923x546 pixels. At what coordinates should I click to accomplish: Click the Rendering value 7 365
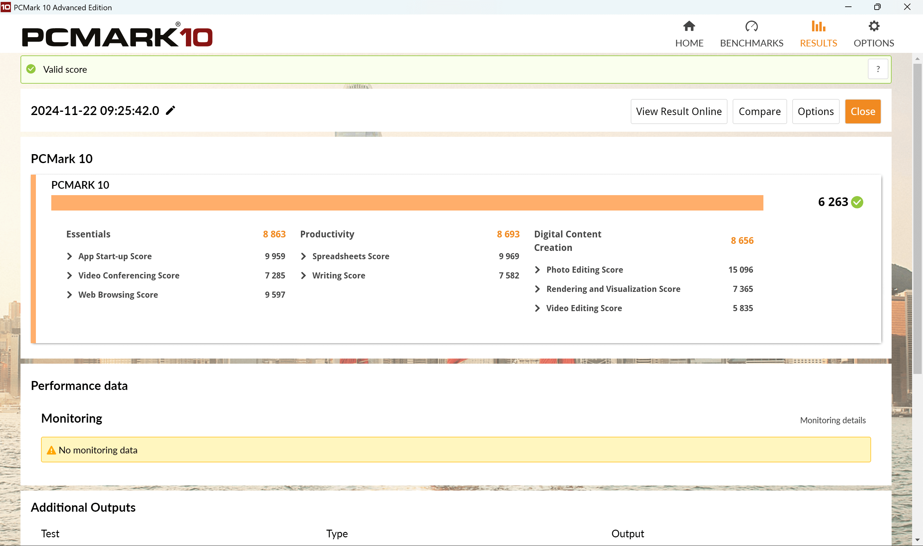click(x=743, y=289)
